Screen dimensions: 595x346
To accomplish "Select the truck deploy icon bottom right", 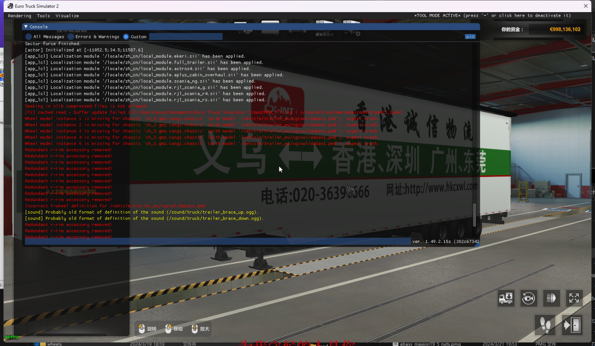I will coord(506,298).
